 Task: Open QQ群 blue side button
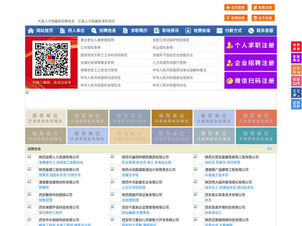click(x=296, y=93)
